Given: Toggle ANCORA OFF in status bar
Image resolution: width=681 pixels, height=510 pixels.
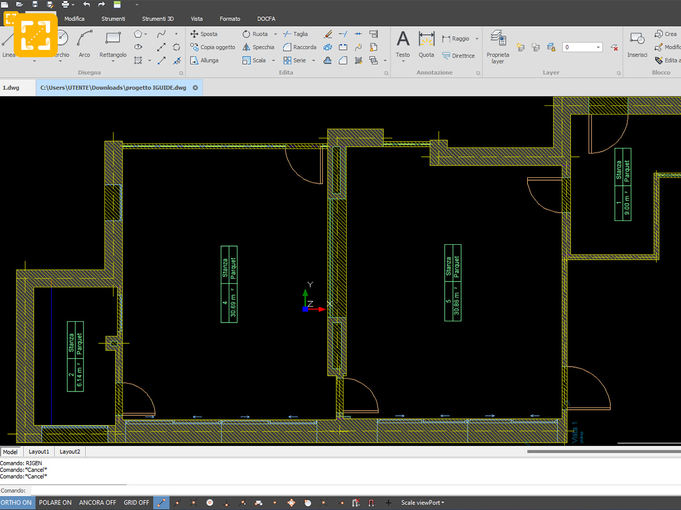Looking at the screenshot, I should (97, 503).
